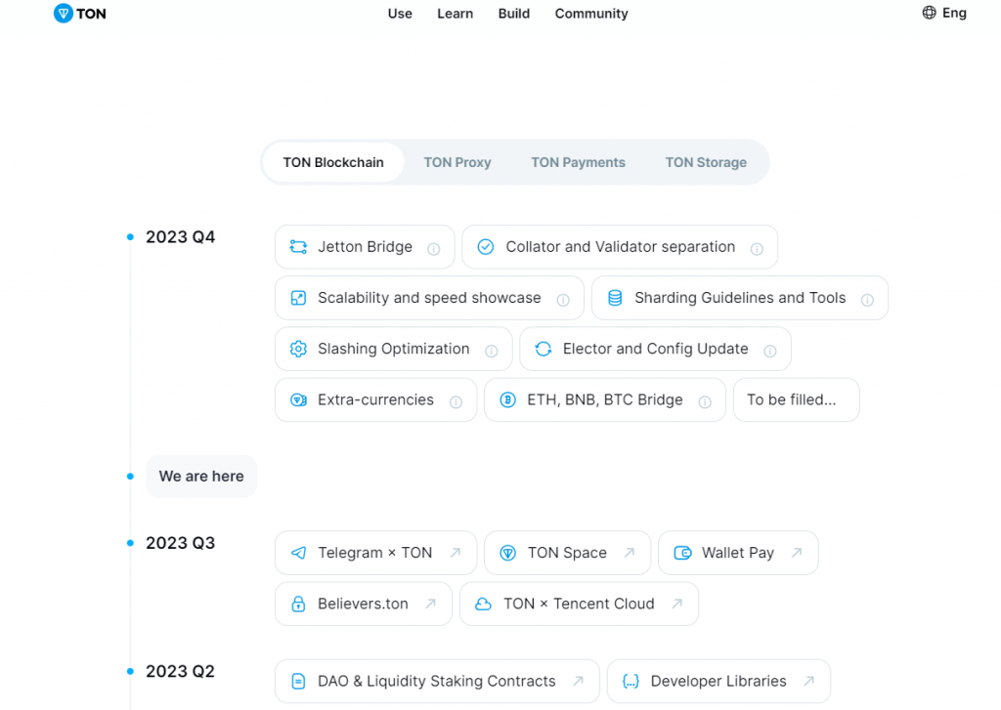Click the 2023 Q4 heading text
Image resolution: width=1001 pixels, height=710 pixels.
[180, 237]
